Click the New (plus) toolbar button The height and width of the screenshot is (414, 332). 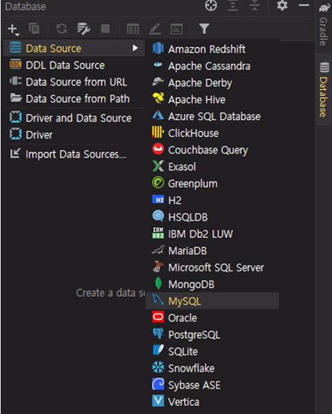(13, 29)
